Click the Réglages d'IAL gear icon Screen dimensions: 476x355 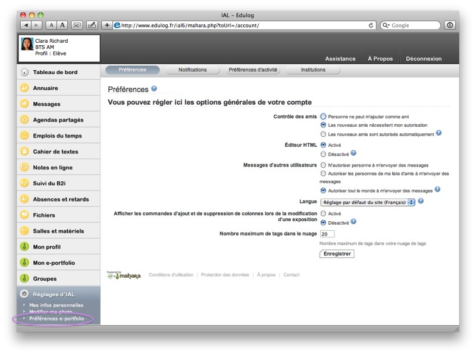coord(24,294)
